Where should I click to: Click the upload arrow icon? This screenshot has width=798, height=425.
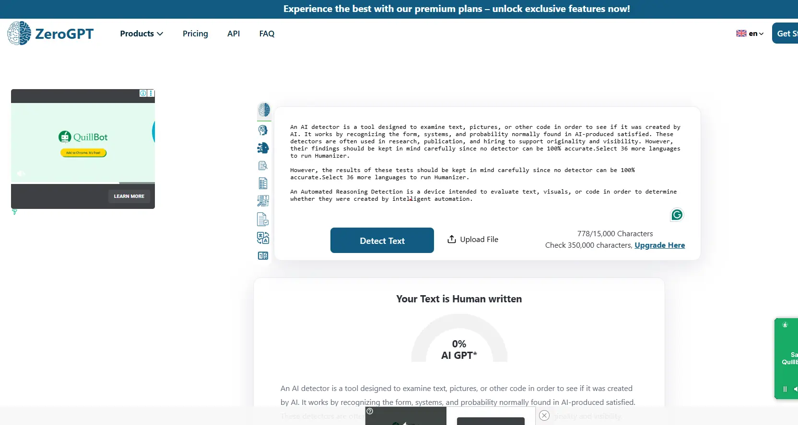[451, 239]
